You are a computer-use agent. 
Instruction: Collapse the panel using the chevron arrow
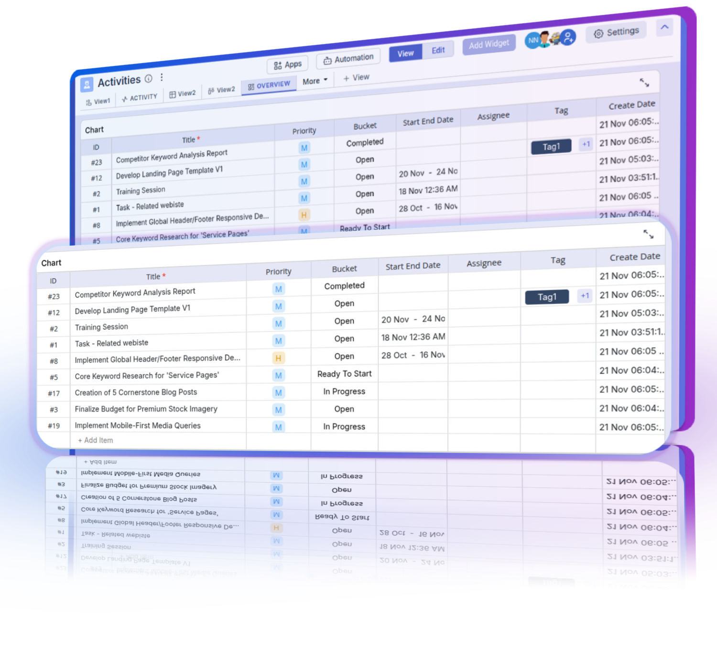(x=664, y=28)
